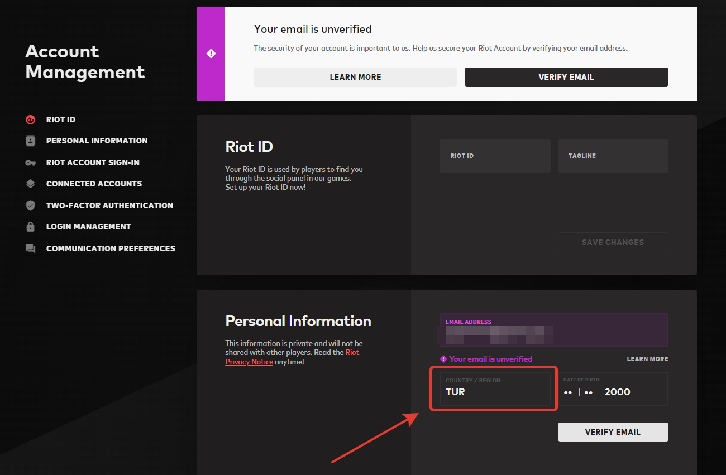726x475 pixels.
Task: Open the Riot Privacy Notice link
Action: pos(292,357)
